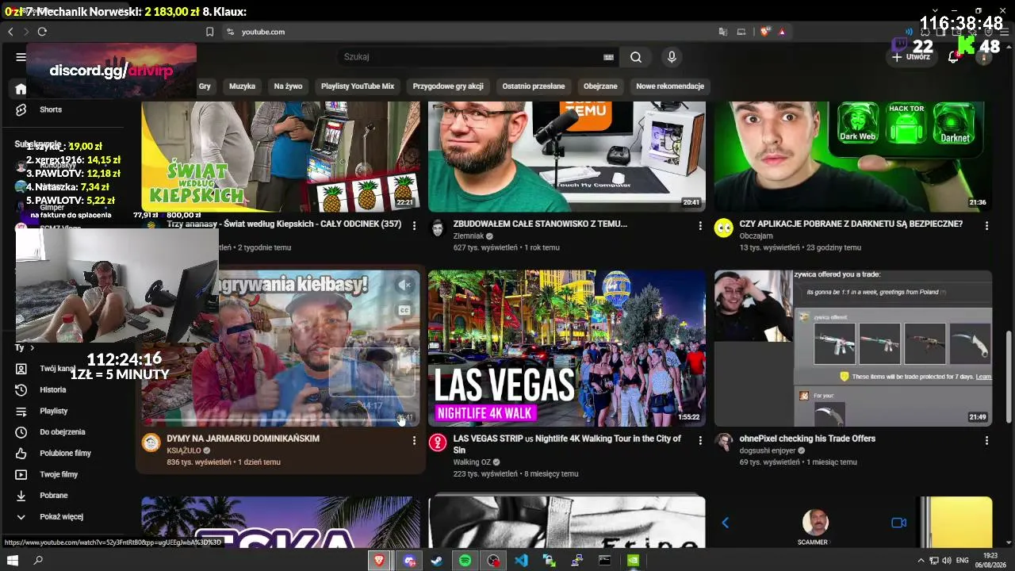This screenshot has width=1015, height=571.
Task: Show hidden icons in the system tray
Action: click(x=921, y=561)
